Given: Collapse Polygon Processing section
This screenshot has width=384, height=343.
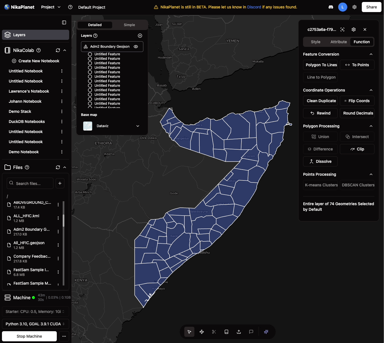Looking at the screenshot, I should pyautogui.click(x=371, y=126).
